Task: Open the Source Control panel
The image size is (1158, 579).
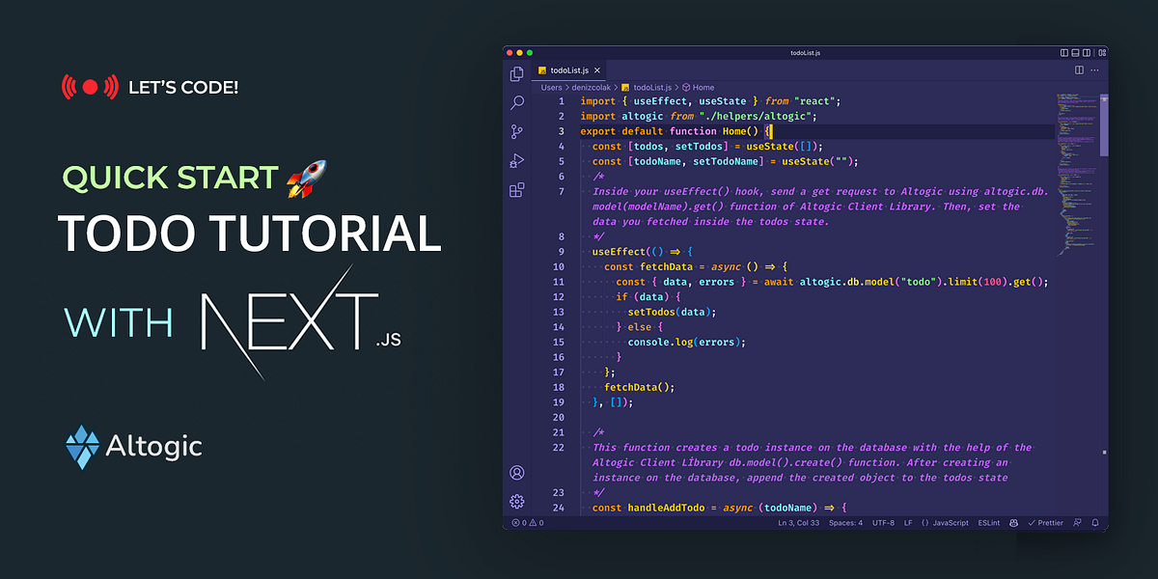Action: pos(516,131)
